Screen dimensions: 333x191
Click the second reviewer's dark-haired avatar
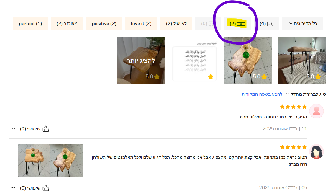[316, 152]
